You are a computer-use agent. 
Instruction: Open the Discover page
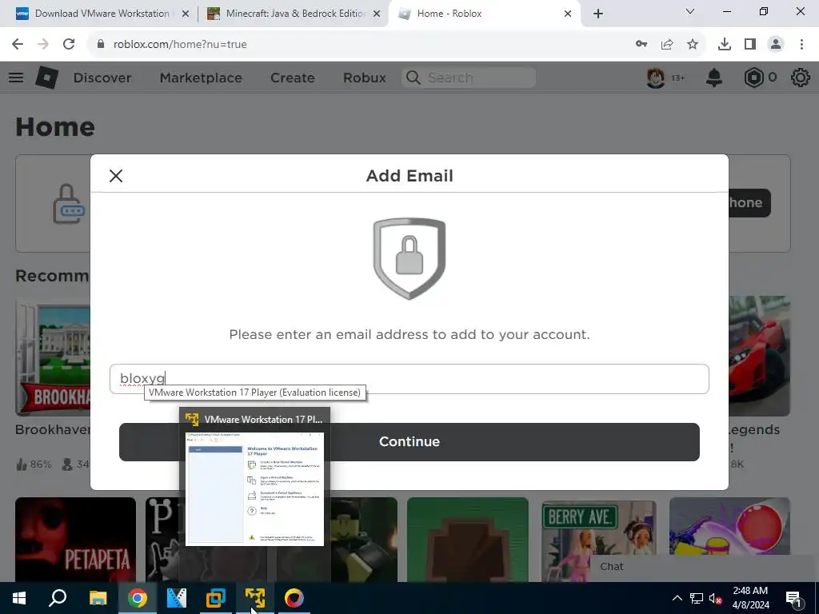[102, 78]
